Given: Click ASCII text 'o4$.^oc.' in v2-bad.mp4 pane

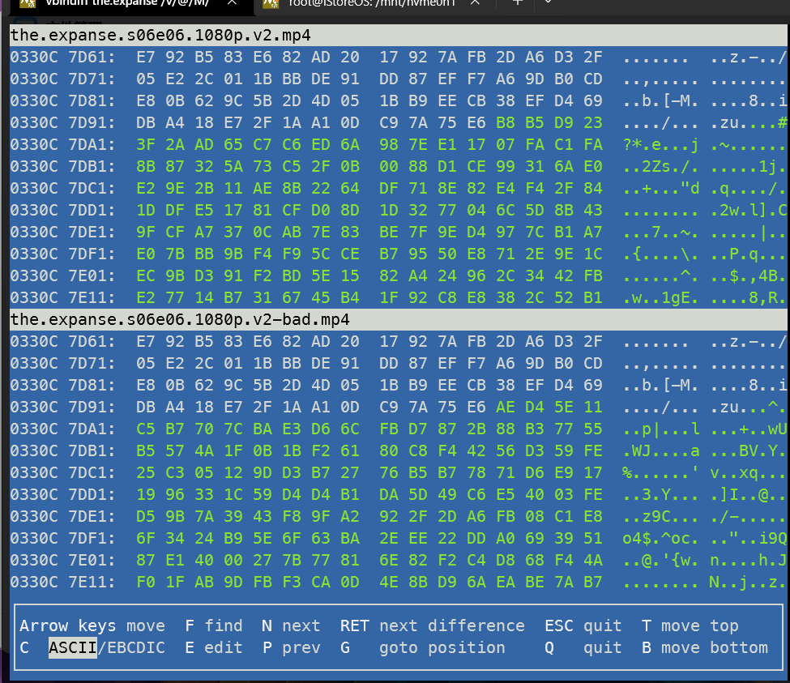Looking at the screenshot, I should pyautogui.click(x=660, y=539).
